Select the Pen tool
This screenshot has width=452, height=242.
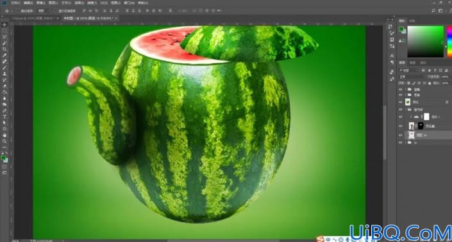[x=4, y=110]
